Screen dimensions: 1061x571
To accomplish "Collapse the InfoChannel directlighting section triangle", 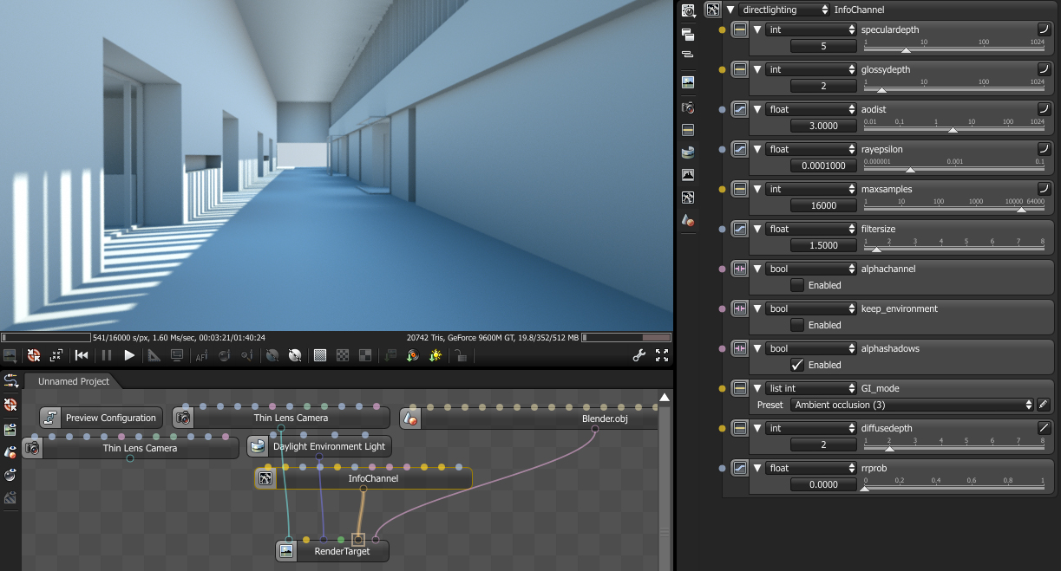I will pos(730,10).
